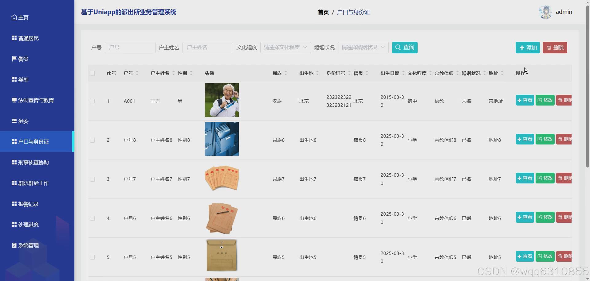Sort by 文化程度 column arrows
Screen dimensions: 590x281
(x=430, y=73)
